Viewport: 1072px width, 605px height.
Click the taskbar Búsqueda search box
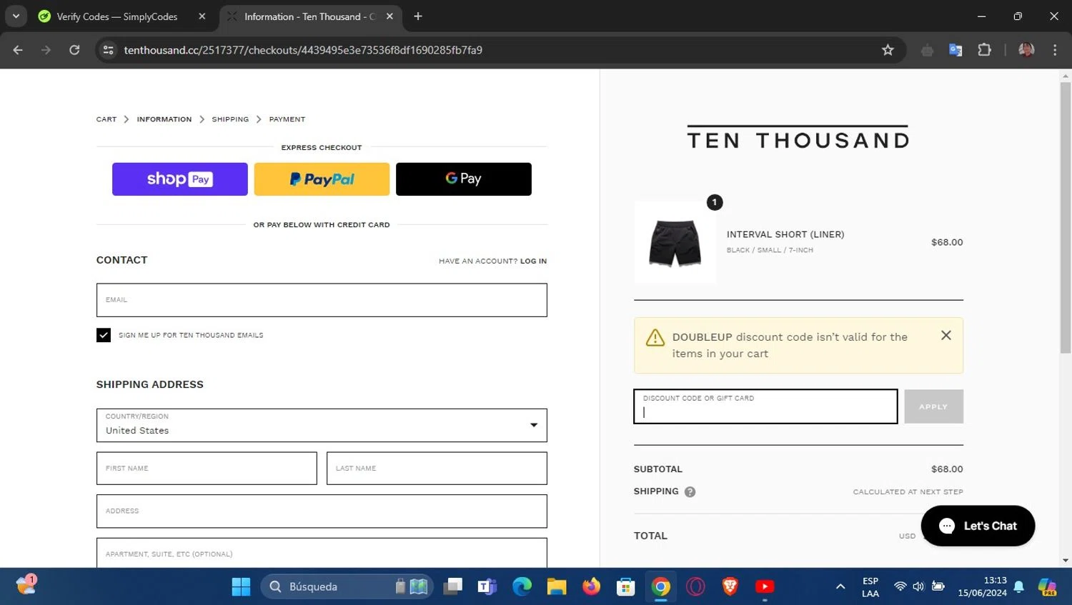pyautogui.click(x=347, y=586)
